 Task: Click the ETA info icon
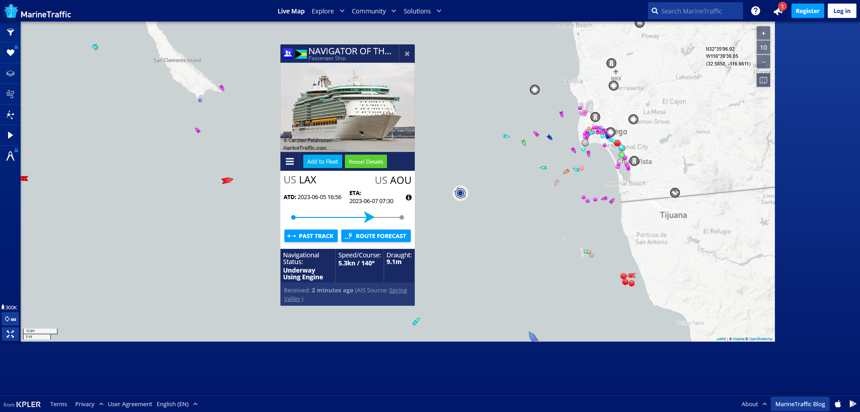point(408,197)
